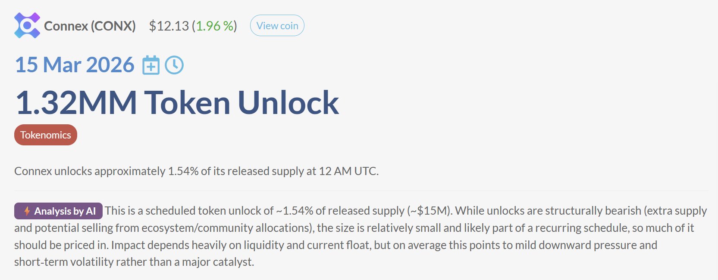Open the Connex (CONX) coin name

click(90, 26)
